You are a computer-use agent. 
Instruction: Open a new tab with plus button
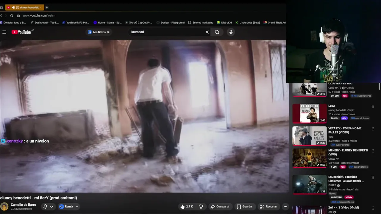[47, 7]
